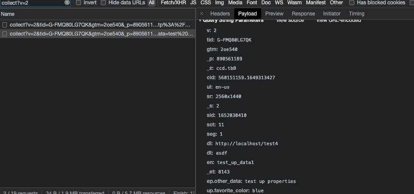Click the view URL-encoded link

(x=338, y=21)
